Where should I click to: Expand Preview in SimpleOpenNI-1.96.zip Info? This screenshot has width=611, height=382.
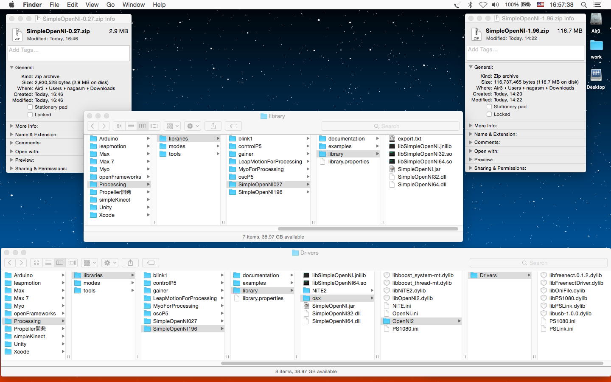(x=471, y=160)
